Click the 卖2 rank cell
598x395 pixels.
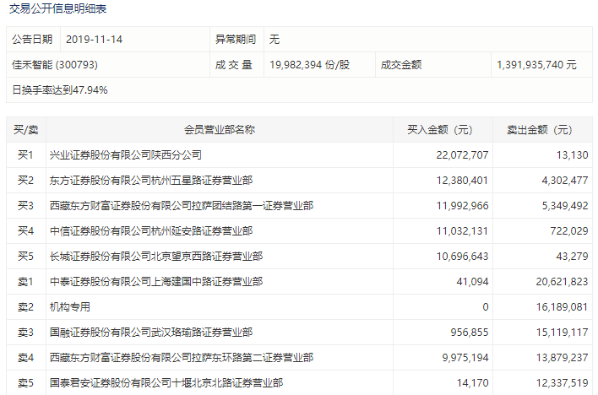coord(26,307)
